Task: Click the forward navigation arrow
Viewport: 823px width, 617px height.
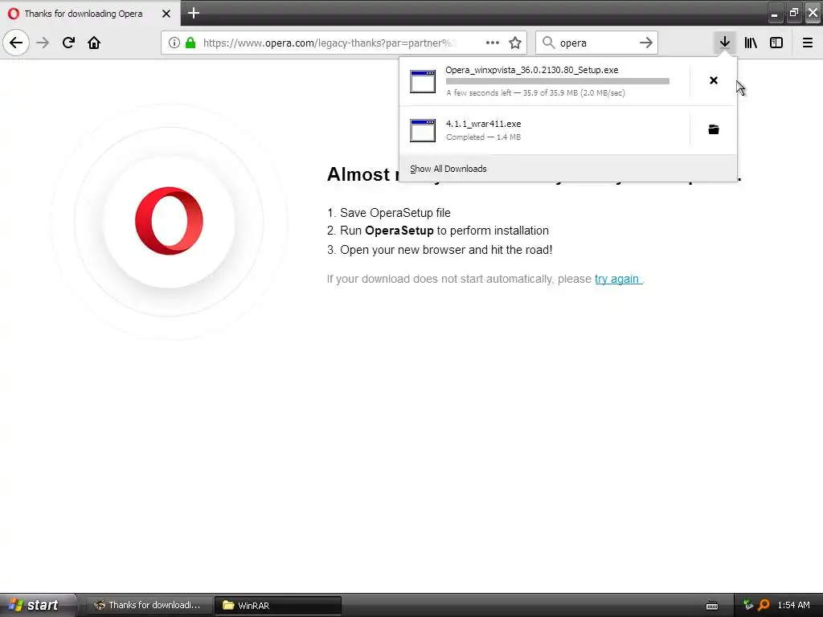Action: coord(43,43)
